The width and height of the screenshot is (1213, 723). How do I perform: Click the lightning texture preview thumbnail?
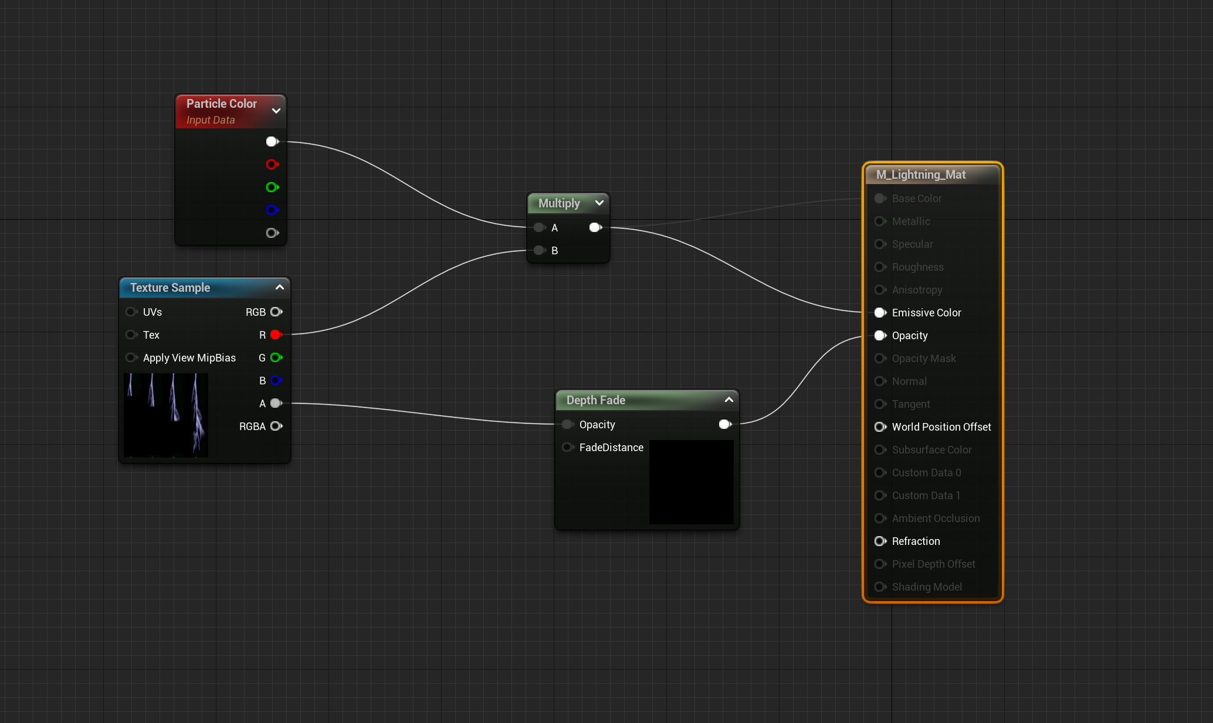tap(166, 415)
